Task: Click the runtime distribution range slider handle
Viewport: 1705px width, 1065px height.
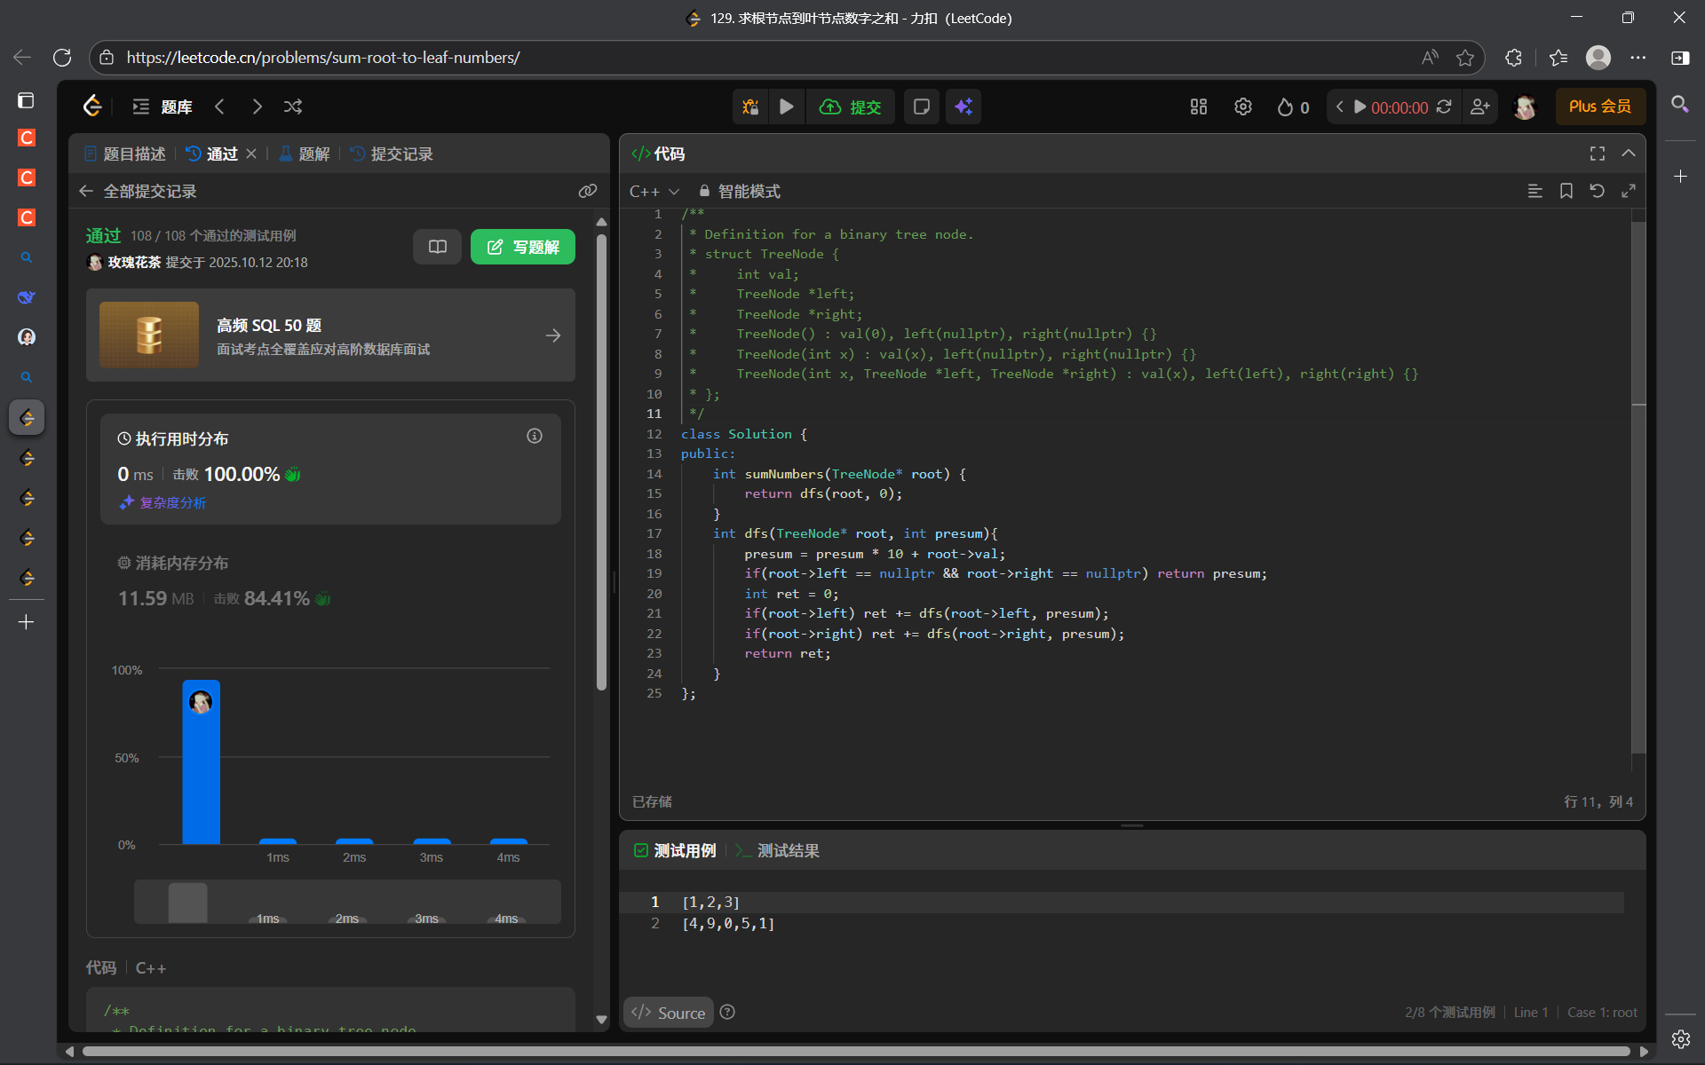Action: [187, 903]
